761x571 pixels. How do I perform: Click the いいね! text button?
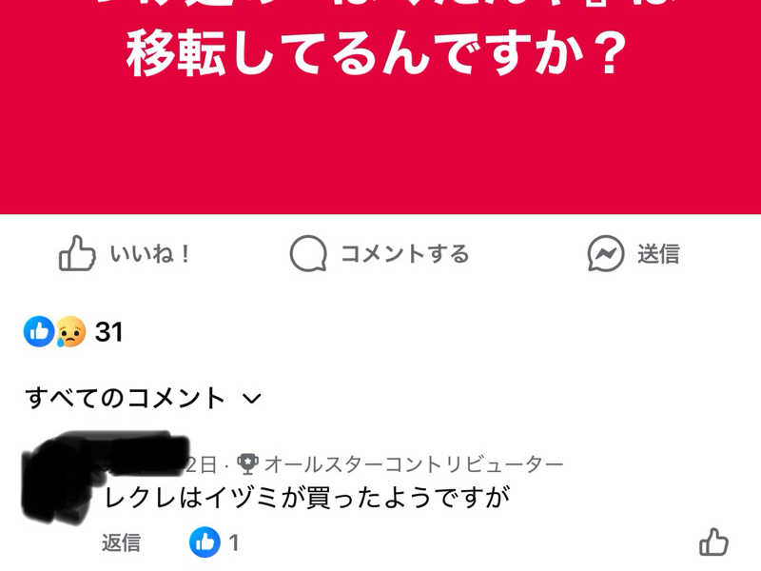[x=150, y=253]
